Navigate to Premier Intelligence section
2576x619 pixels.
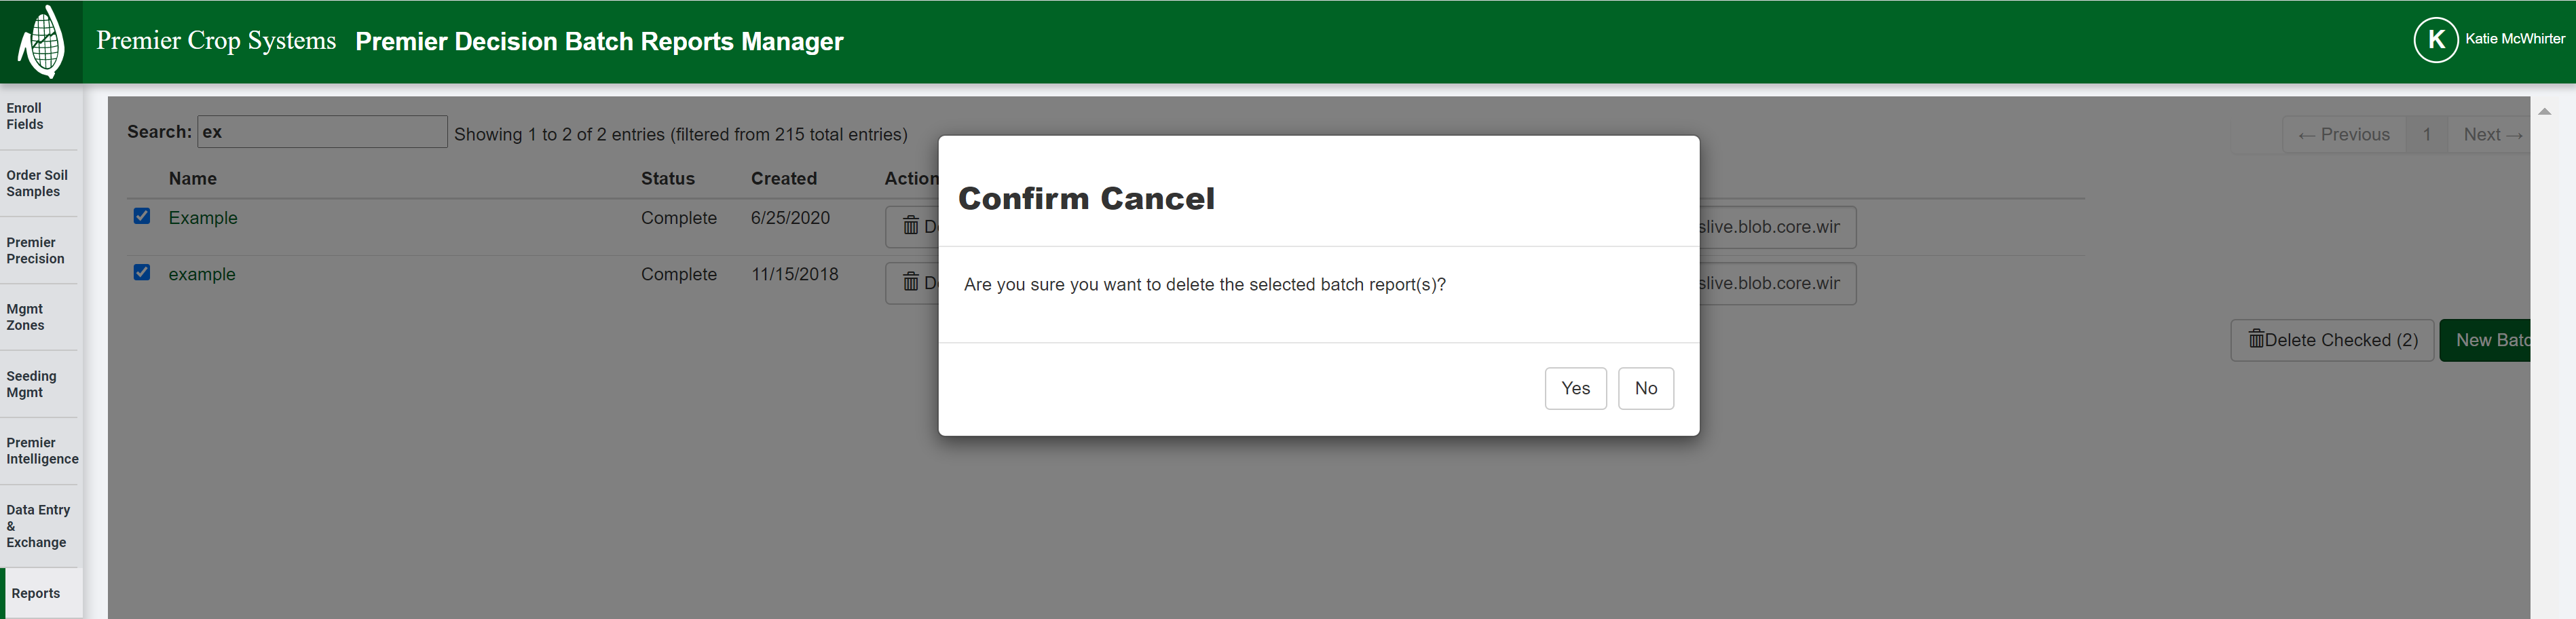pos(42,450)
